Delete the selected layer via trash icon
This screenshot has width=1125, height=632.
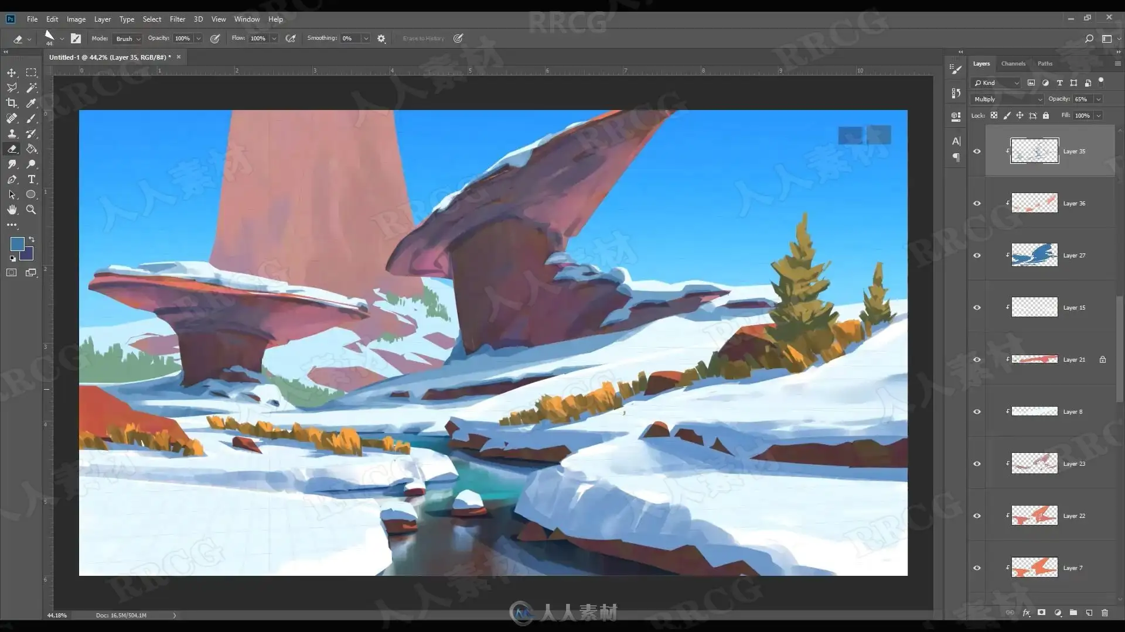pyautogui.click(x=1105, y=613)
